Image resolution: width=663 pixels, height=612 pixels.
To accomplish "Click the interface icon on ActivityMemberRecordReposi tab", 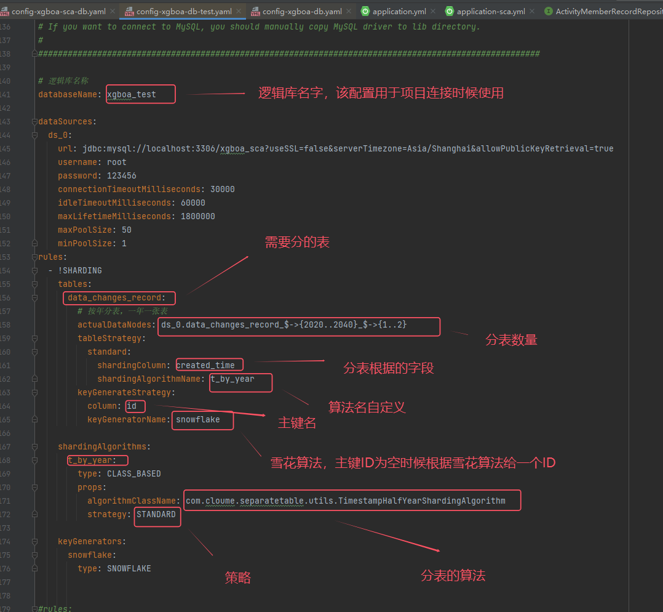I will [x=549, y=12].
